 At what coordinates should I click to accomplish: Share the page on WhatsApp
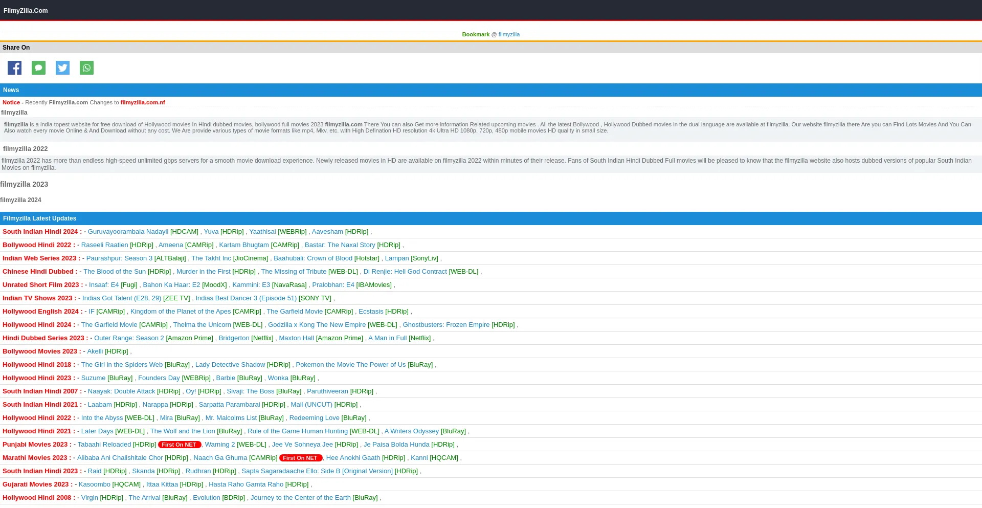pos(86,68)
